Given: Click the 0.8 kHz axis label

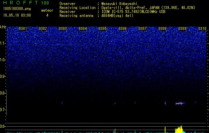Looking at the screenshot, I should pyautogui.click(x=3, y=93).
